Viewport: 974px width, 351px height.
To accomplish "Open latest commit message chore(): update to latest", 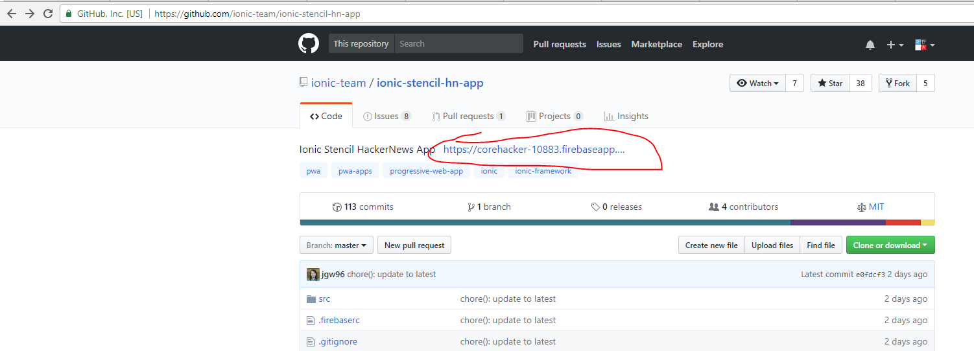I will tap(392, 275).
